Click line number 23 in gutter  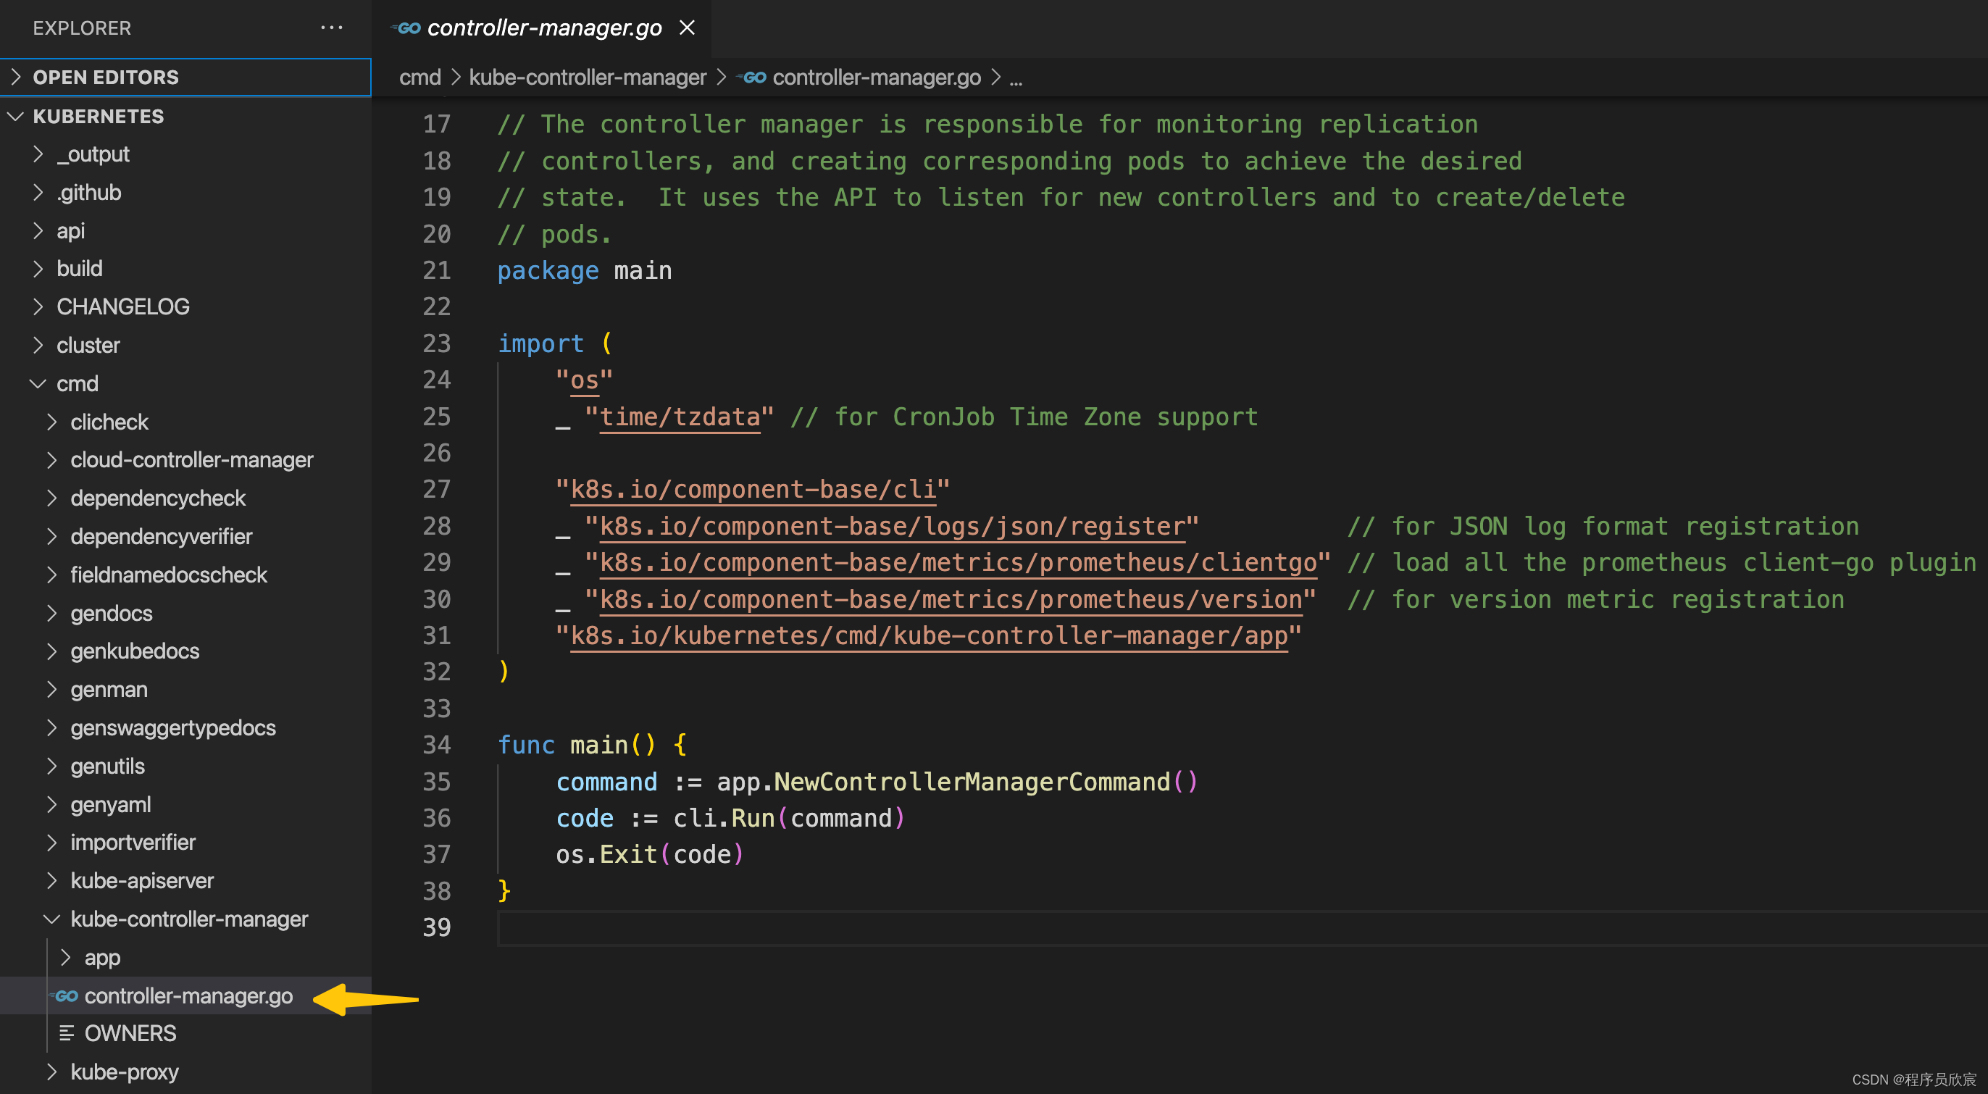coord(437,344)
